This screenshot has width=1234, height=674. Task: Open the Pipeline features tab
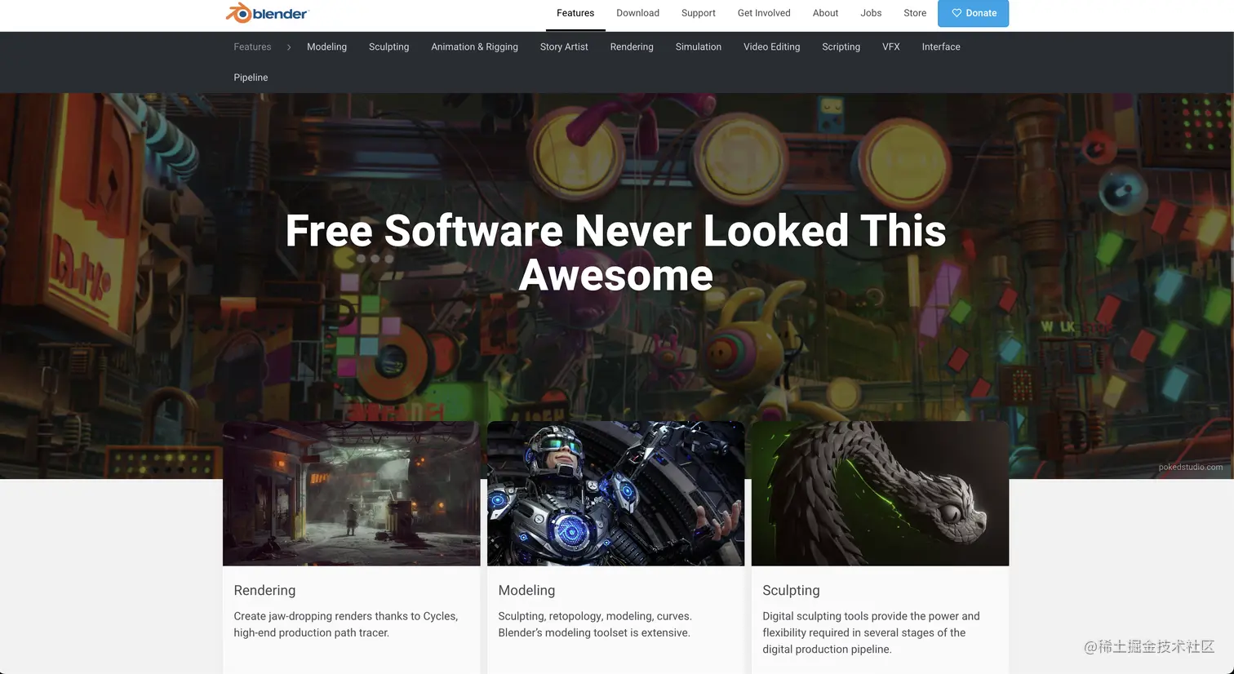[251, 78]
